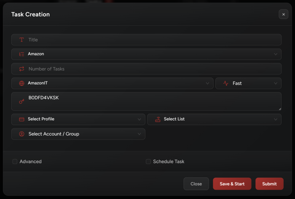
Task: Click the user icon beside Select Account / Group
Action: click(x=21, y=134)
